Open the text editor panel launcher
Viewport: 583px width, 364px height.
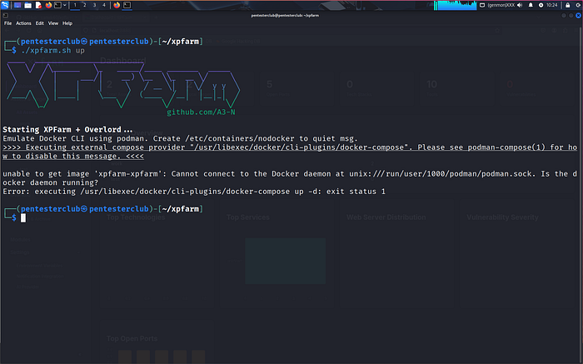click(x=38, y=5)
